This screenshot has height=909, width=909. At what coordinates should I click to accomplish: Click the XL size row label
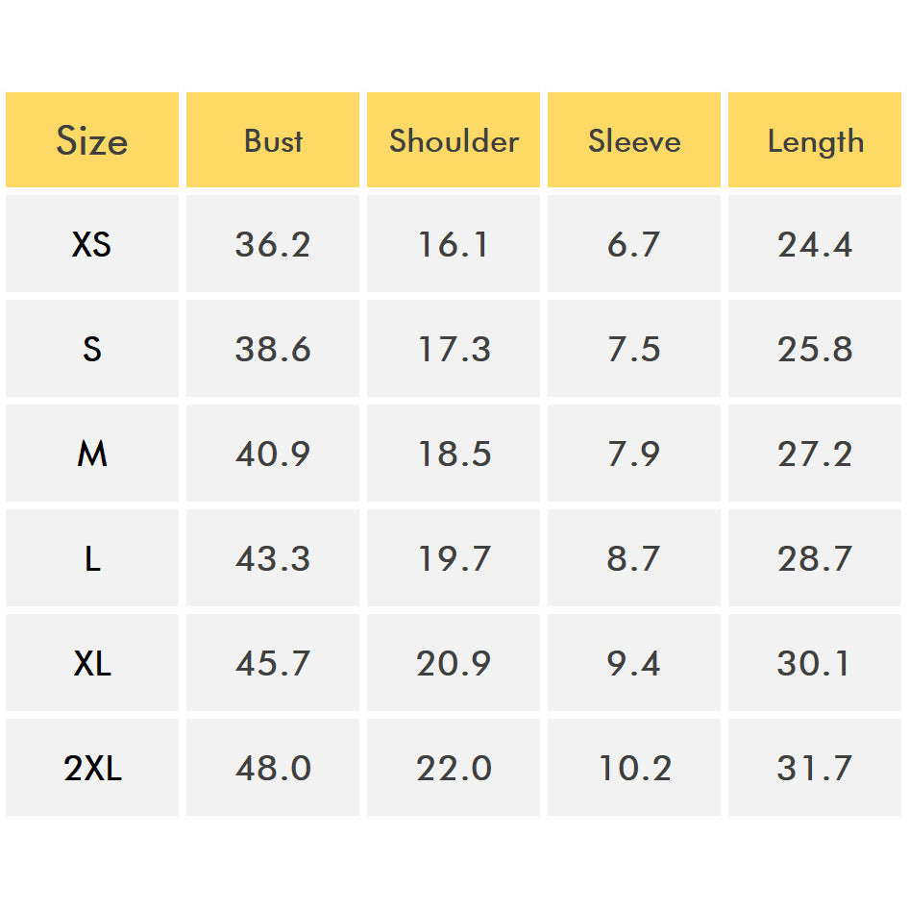tap(92, 663)
